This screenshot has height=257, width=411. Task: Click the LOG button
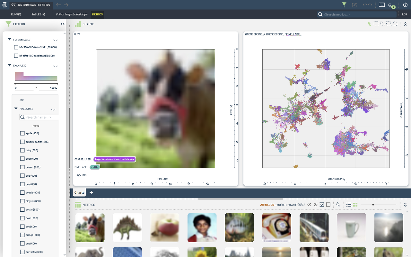pos(404,14)
